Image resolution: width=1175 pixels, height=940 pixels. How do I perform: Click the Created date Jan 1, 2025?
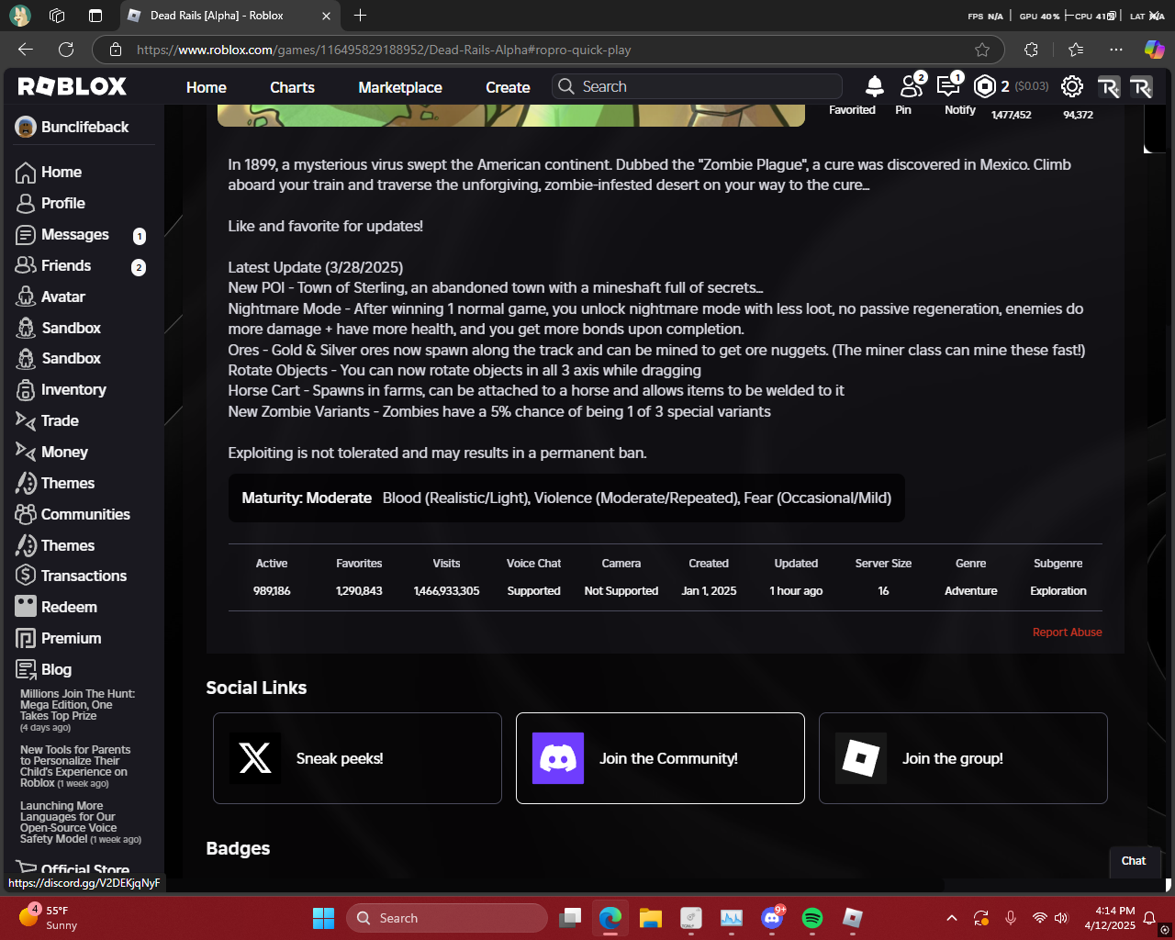pos(709,591)
